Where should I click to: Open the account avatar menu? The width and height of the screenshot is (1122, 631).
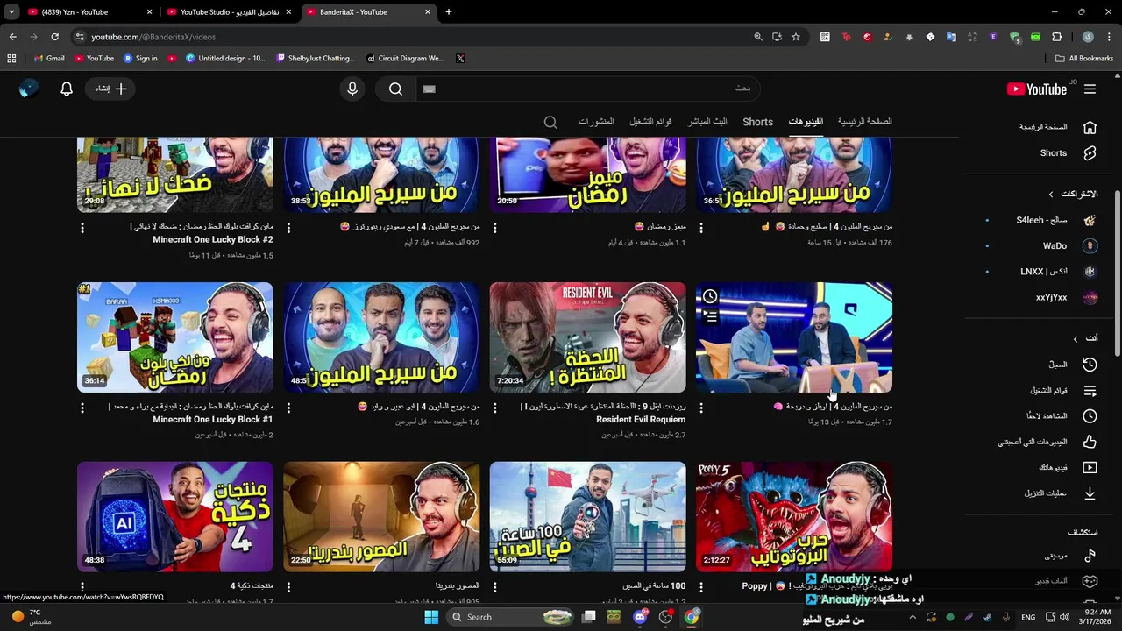(x=29, y=89)
